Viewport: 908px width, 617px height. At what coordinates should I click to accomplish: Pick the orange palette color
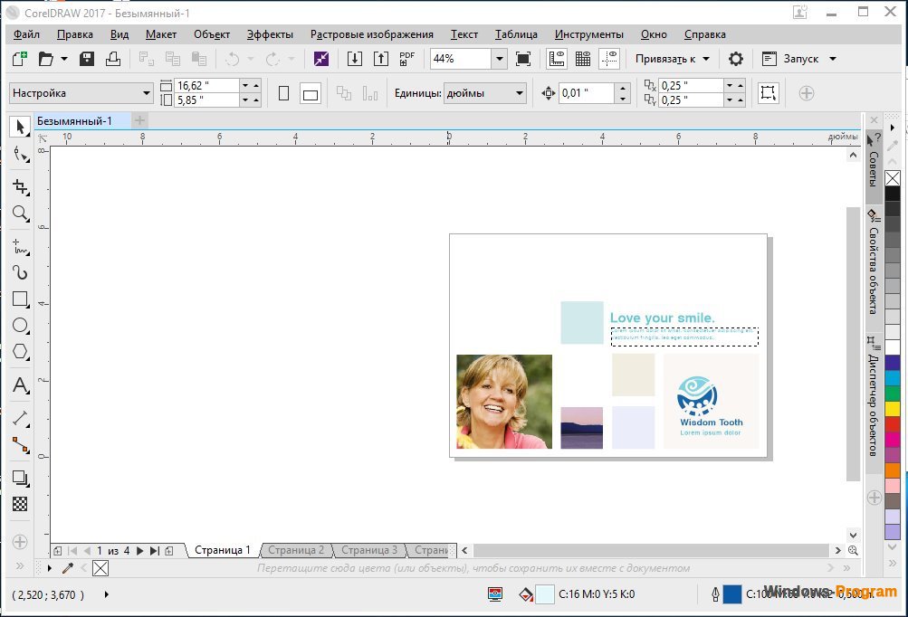[893, 470]
